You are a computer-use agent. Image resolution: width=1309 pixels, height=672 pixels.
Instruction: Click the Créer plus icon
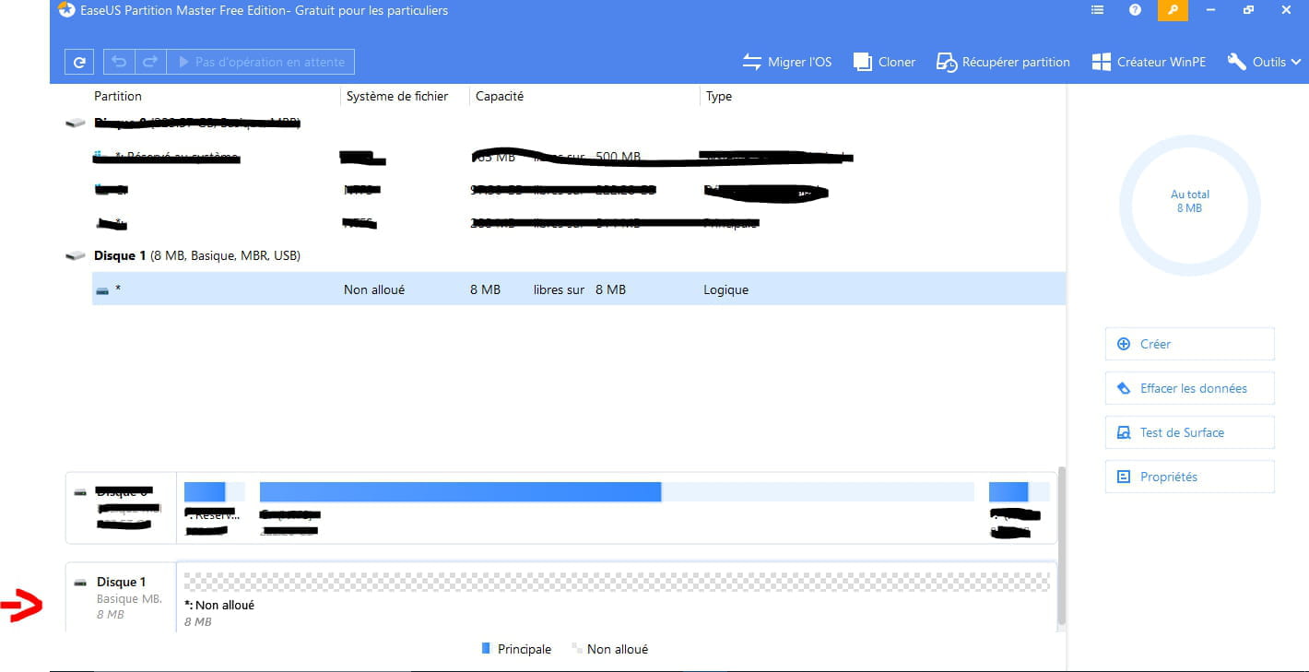click(x=1123, y=344)
